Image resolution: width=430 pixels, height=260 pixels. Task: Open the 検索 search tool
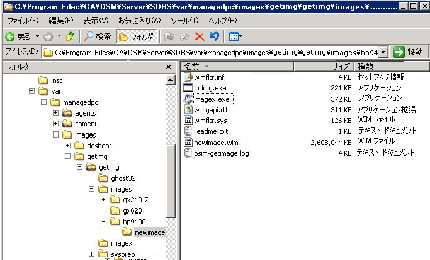(x=98, y=36)
